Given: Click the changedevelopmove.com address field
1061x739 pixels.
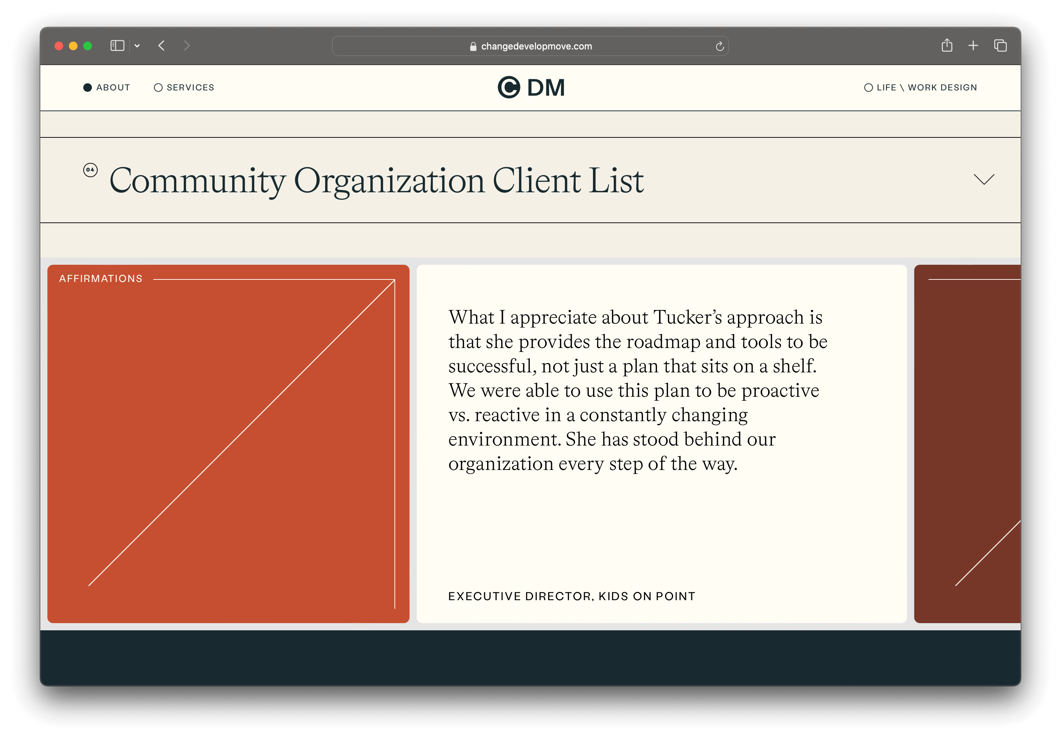Looking at the screenshot, I should click(x=536, y=46).
